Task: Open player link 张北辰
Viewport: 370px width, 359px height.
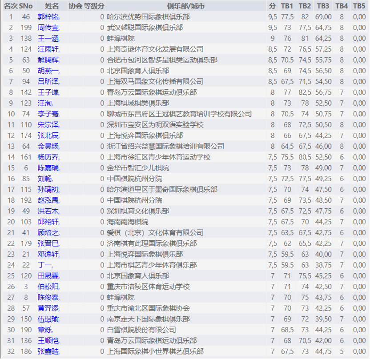Action: tap(48, 136)
